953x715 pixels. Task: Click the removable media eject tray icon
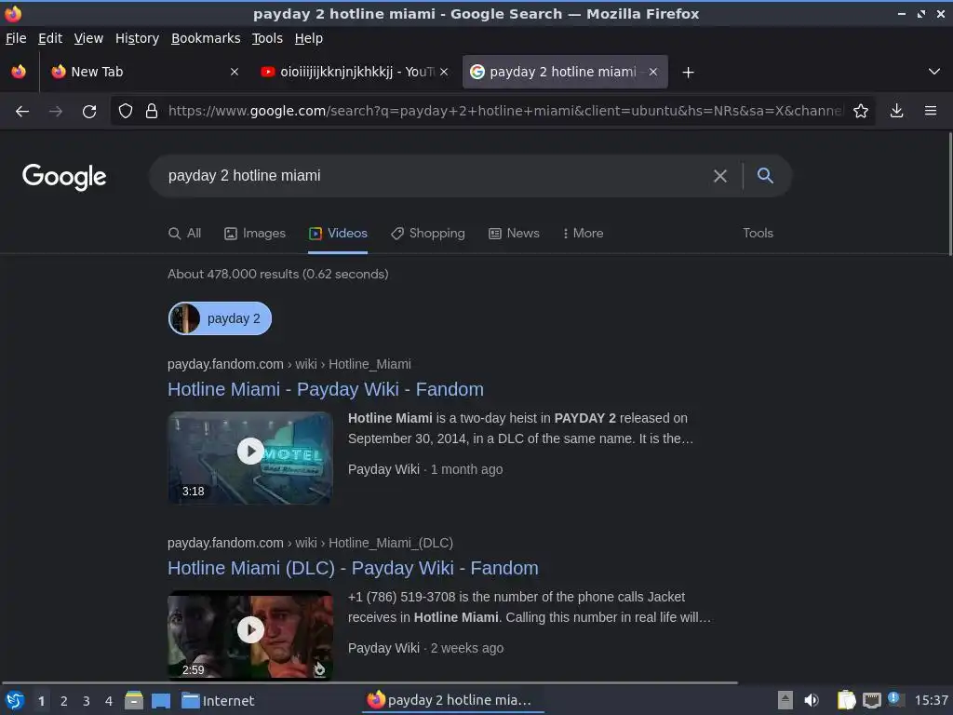coord(785,700)
